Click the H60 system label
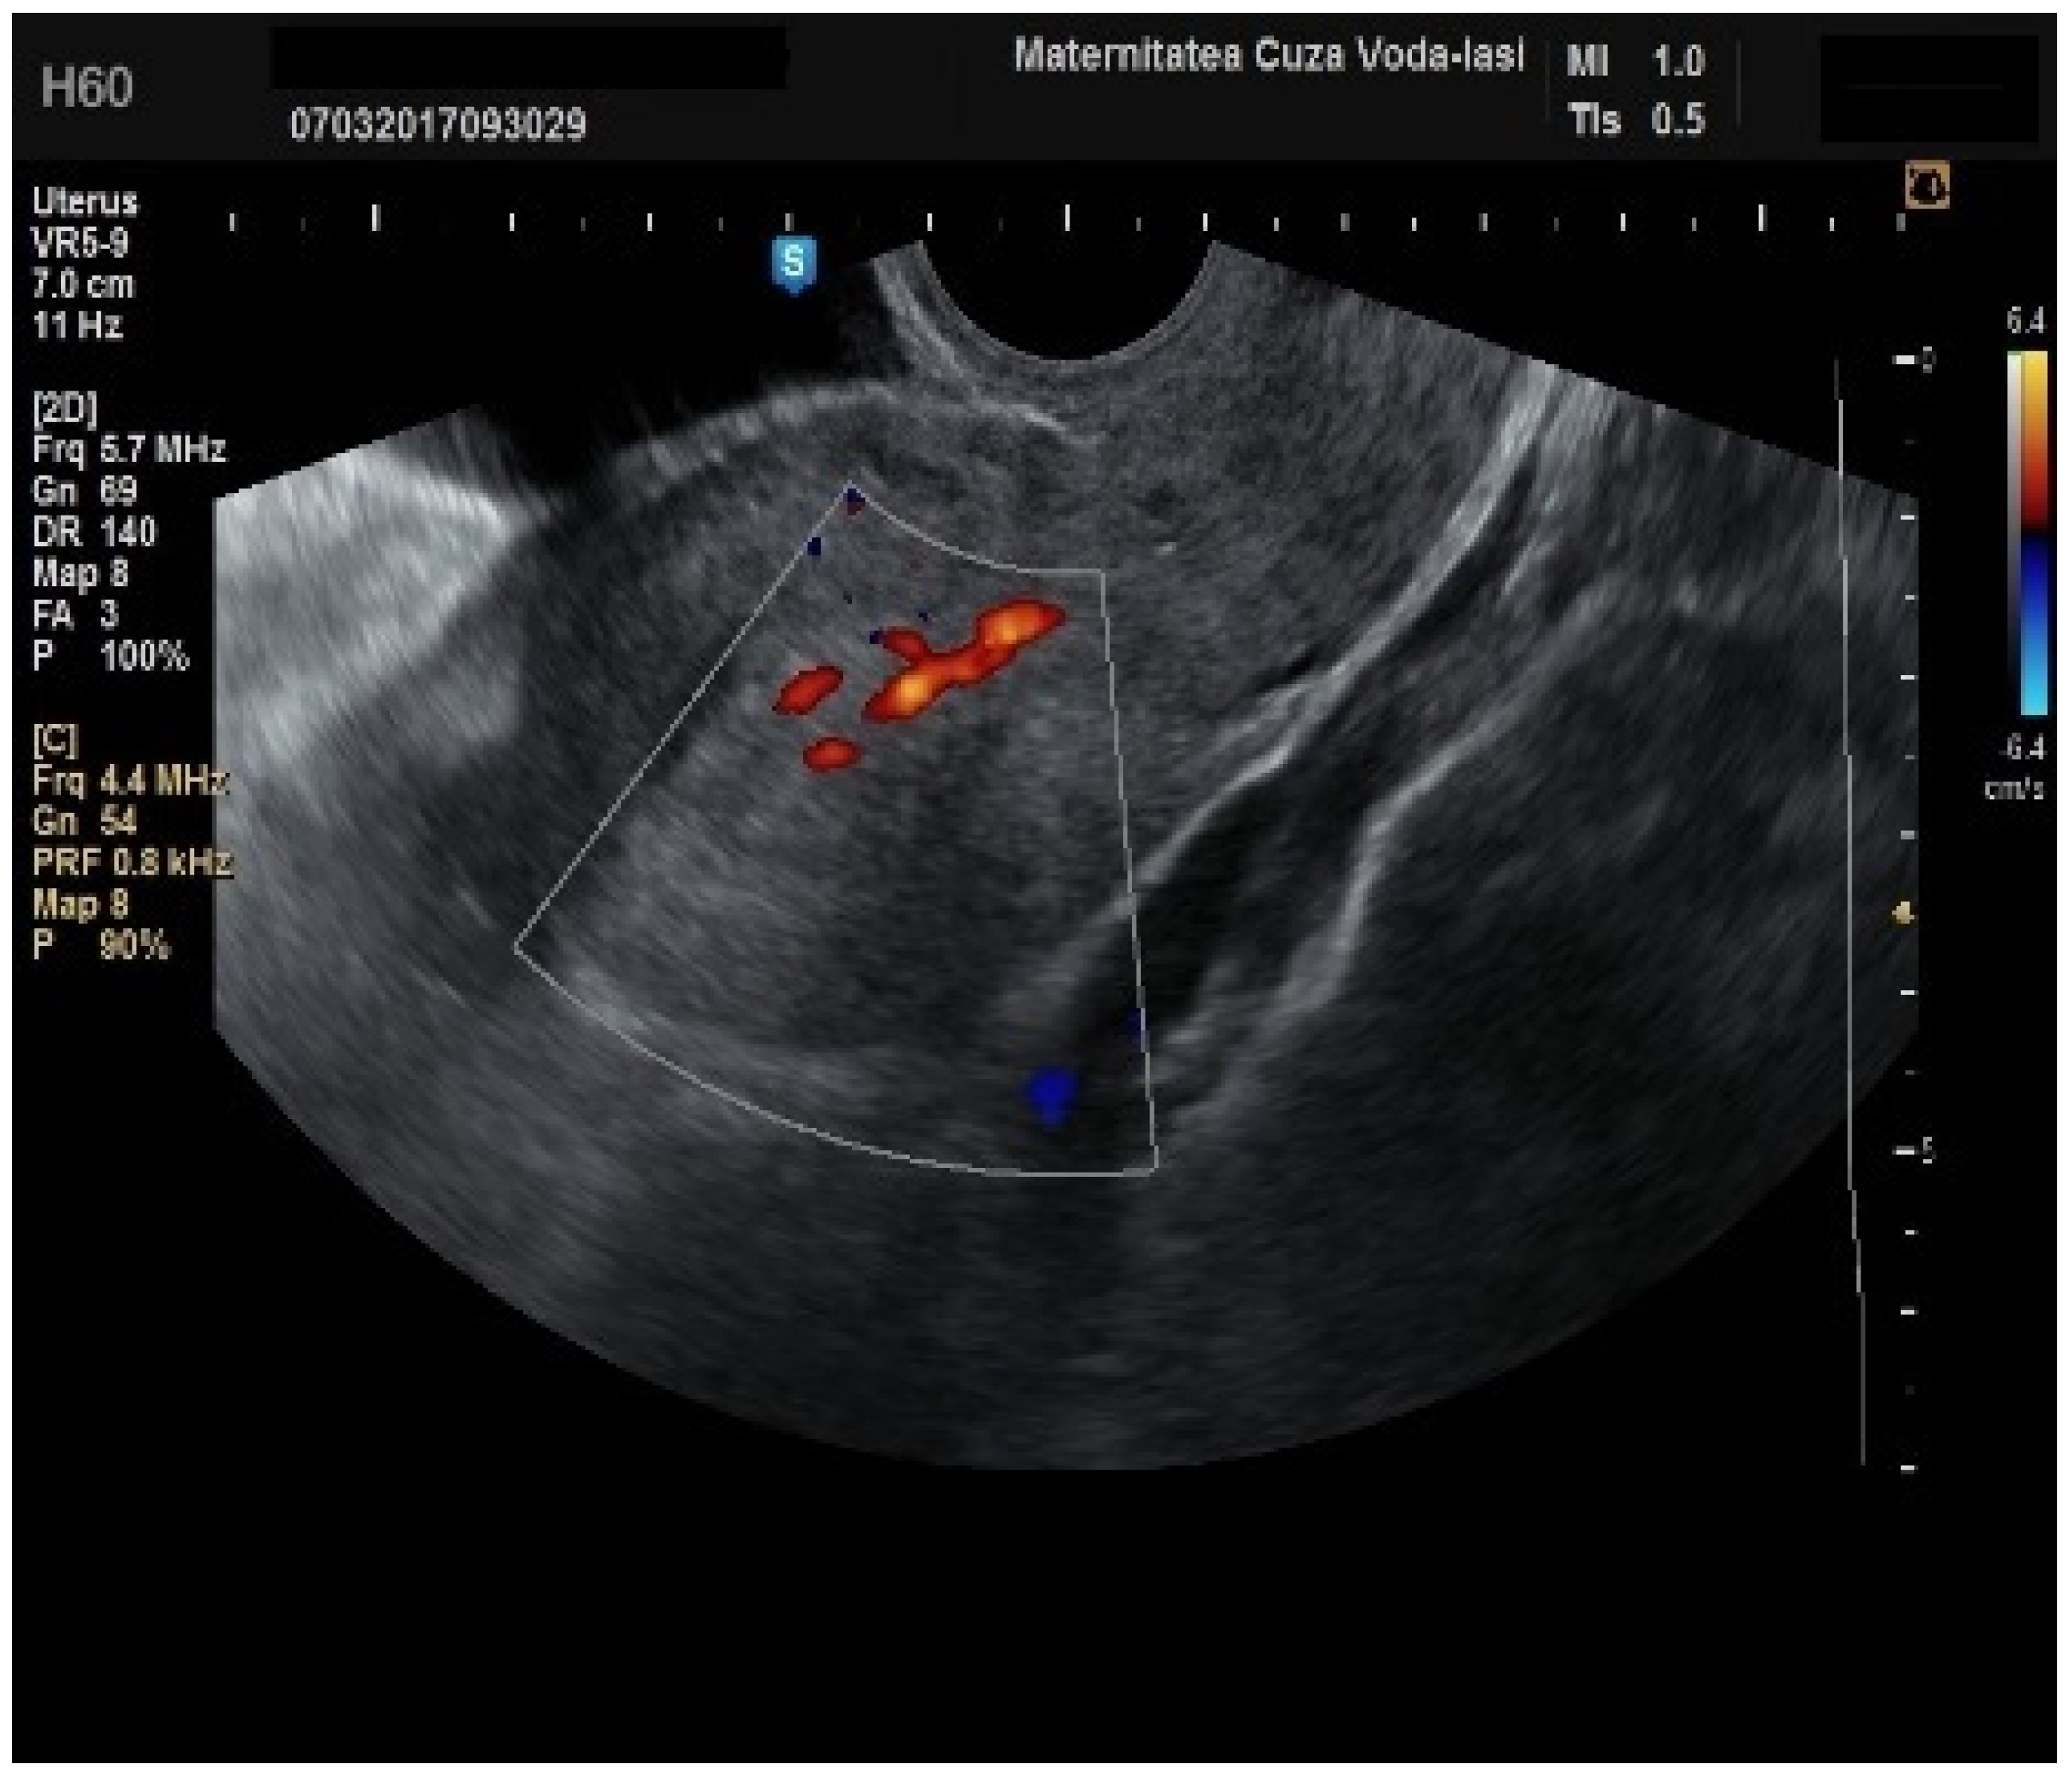The image size is (2072, 1779). coord(87,87)
